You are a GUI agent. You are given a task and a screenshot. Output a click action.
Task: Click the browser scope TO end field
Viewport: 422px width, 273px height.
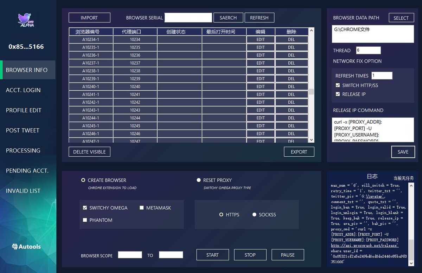[171, 255]
